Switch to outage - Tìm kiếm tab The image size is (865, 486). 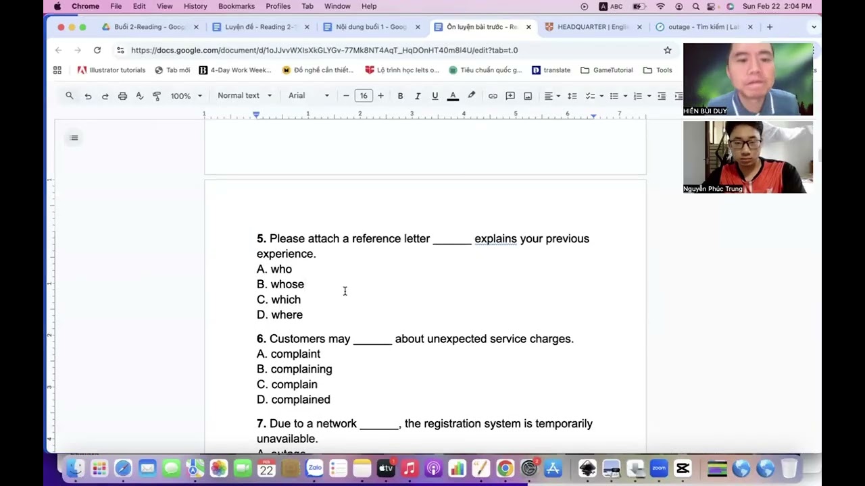pos(703,27)
